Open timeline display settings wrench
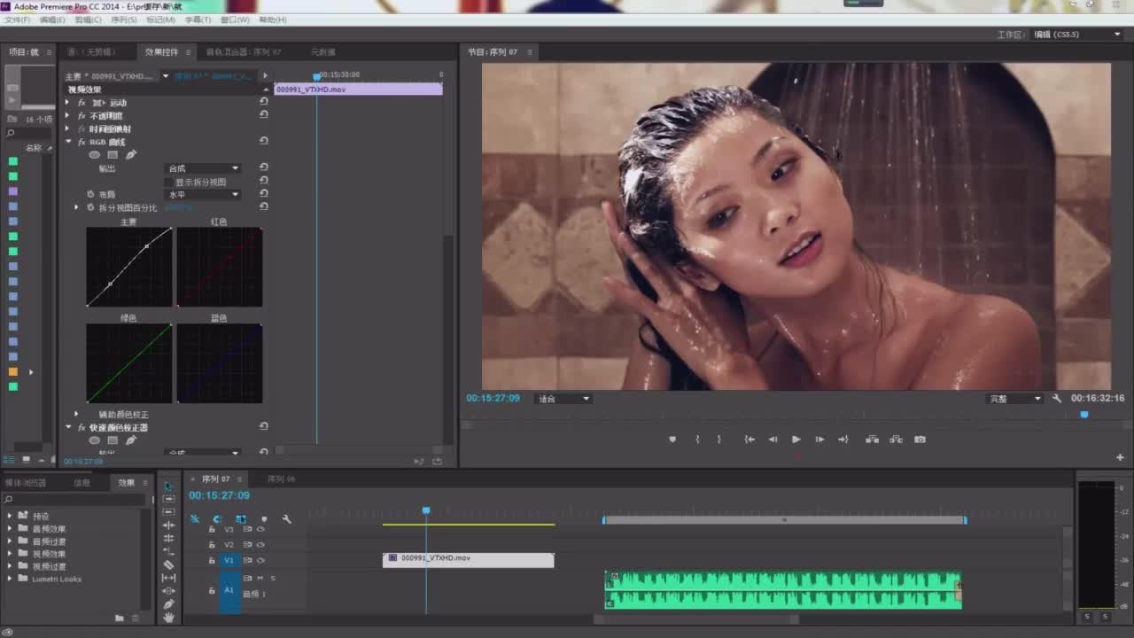Viewport: 1134px width, 638px height. click(286, 519)
